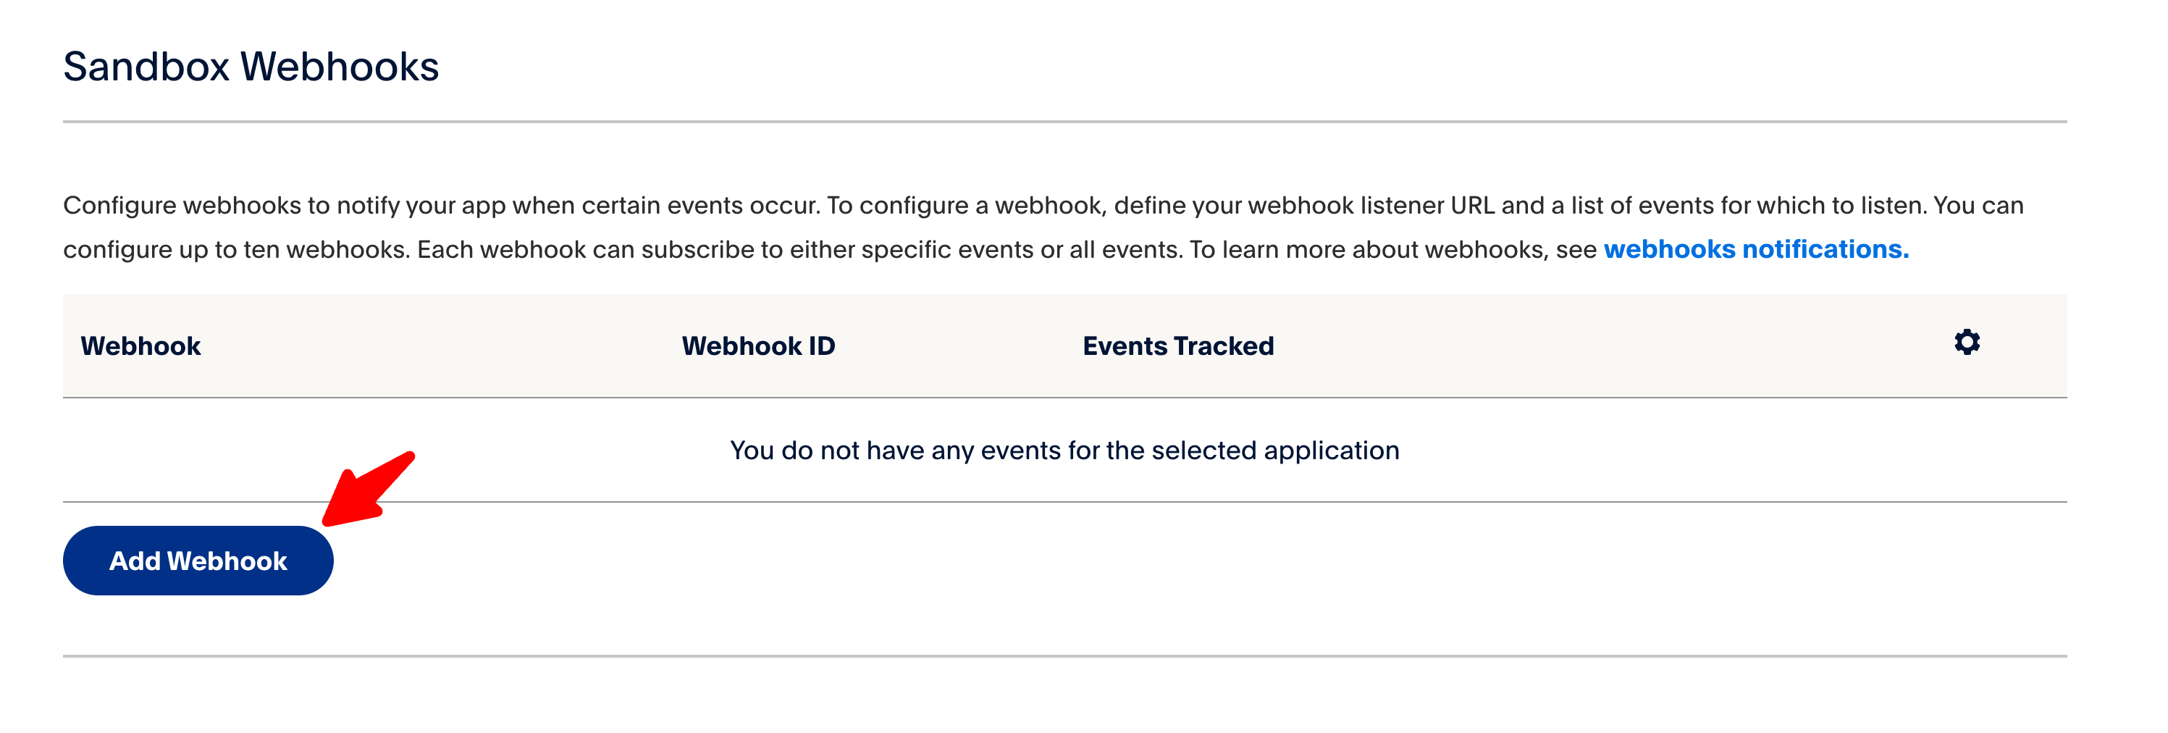Click the empty events message text

pos(1064,451)
